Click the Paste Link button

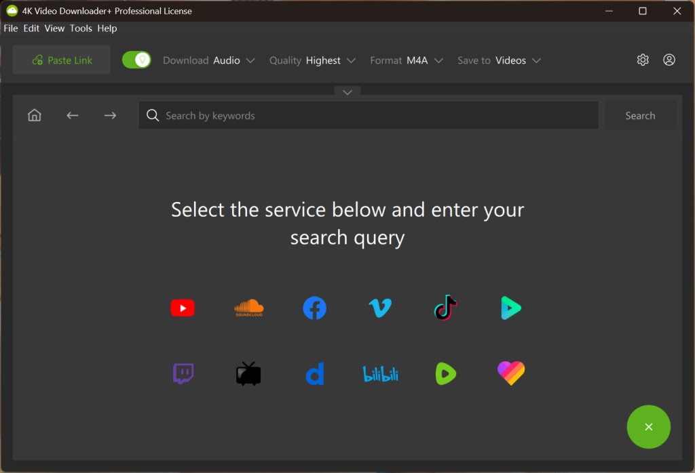pyautogui.click(x=62, y=60)
